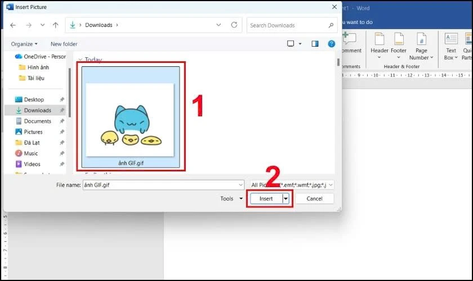Select Videos in the navigation pane

click(28, 164)
